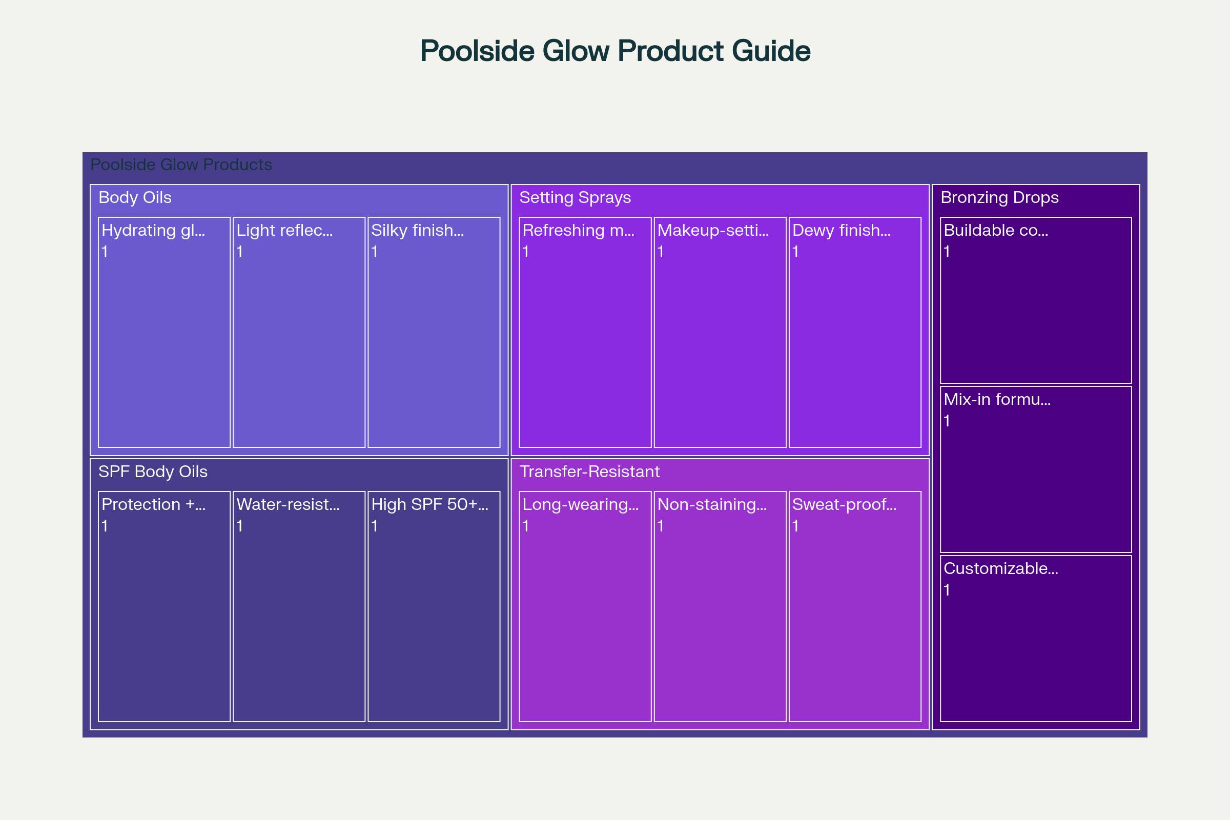Screen dimensions: 1230x820
Task: Click the Mix-in formu... tile
Action: pos(1036,469)
